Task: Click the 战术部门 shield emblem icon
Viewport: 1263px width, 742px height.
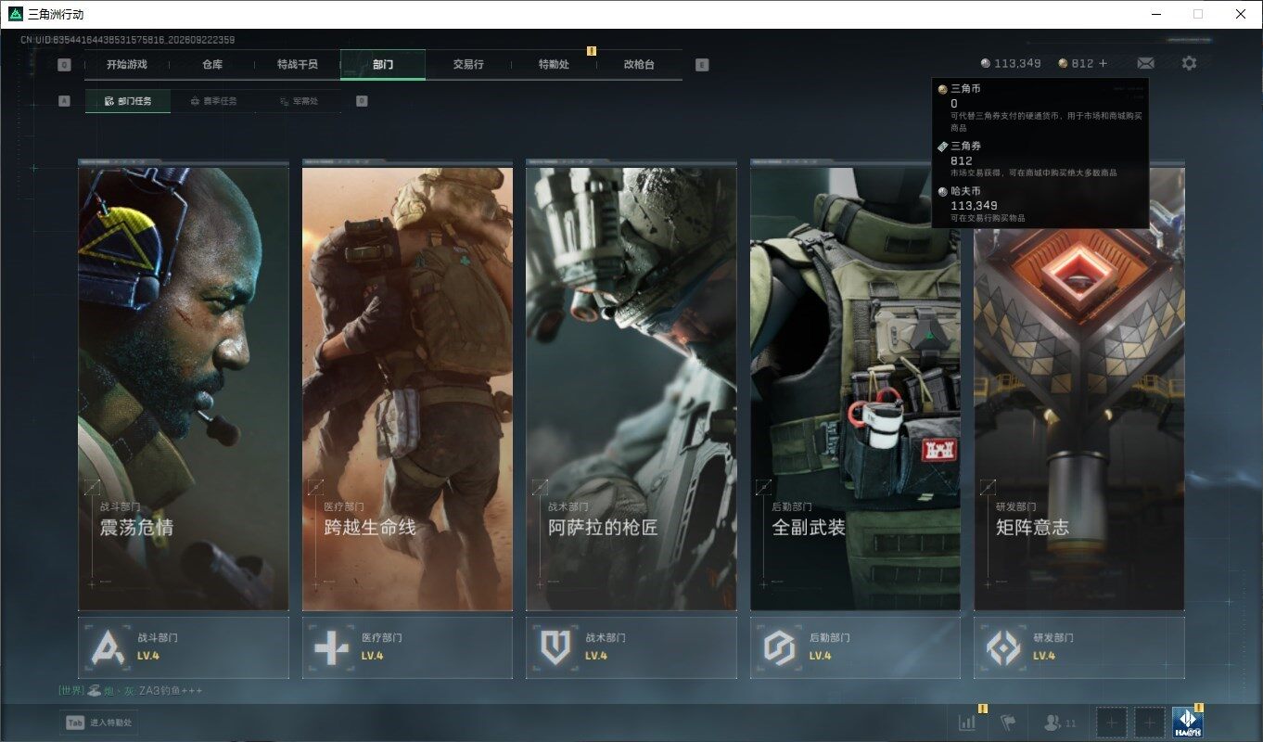Action: (x=555, y=647)
